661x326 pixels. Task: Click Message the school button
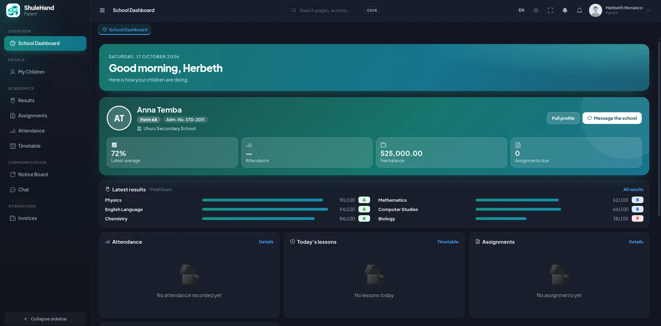(612, 118)
